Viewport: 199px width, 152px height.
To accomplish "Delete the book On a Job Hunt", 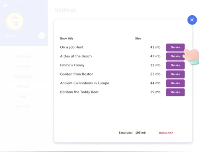I will click(175, 47).
